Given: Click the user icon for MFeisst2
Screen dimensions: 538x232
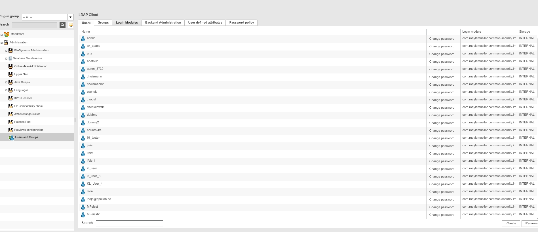Looking at the screenshot, I should 83,215.
